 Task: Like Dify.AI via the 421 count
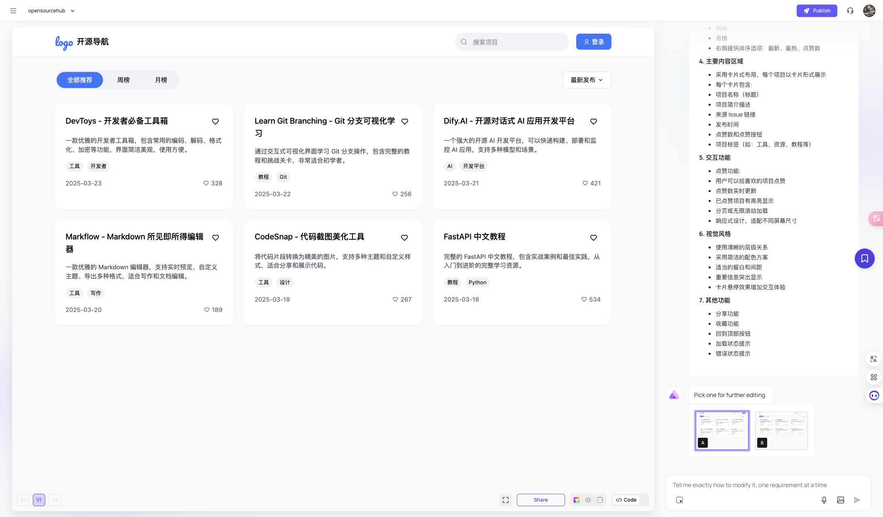click(591, 183)
